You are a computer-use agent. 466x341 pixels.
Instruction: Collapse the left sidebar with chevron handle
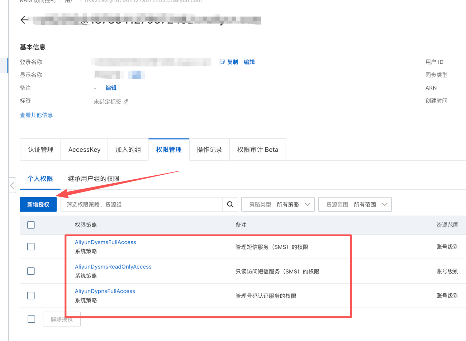coord(12,185)
